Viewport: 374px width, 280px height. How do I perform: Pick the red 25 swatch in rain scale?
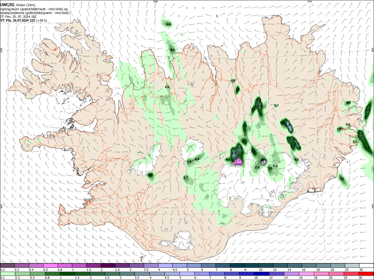coord(351,274)
